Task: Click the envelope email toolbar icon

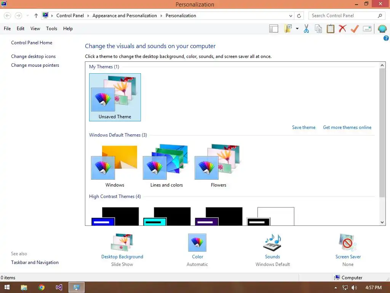Action: click(x=367, y=29)
